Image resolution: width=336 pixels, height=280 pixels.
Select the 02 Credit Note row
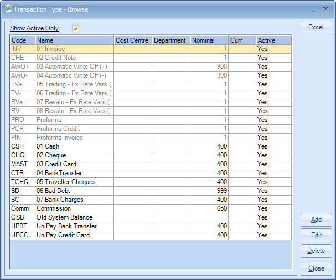click(x=151, y=58)
